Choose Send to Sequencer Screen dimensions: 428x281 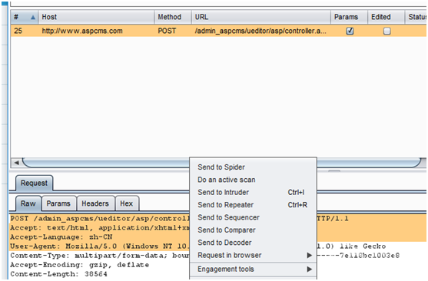(253, 217)
